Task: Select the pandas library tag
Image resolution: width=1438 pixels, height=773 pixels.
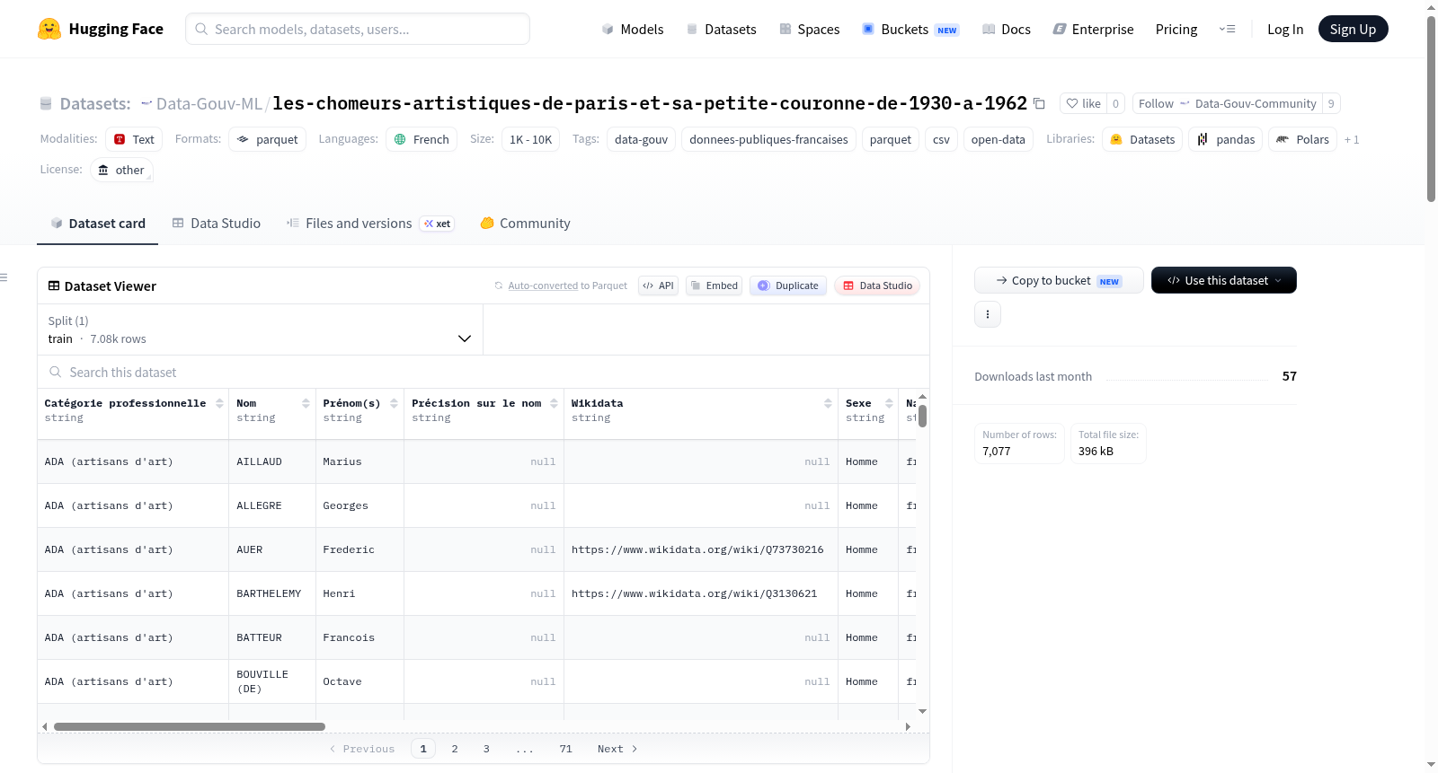Action: pyautogui.click(x=1225, y=139)
